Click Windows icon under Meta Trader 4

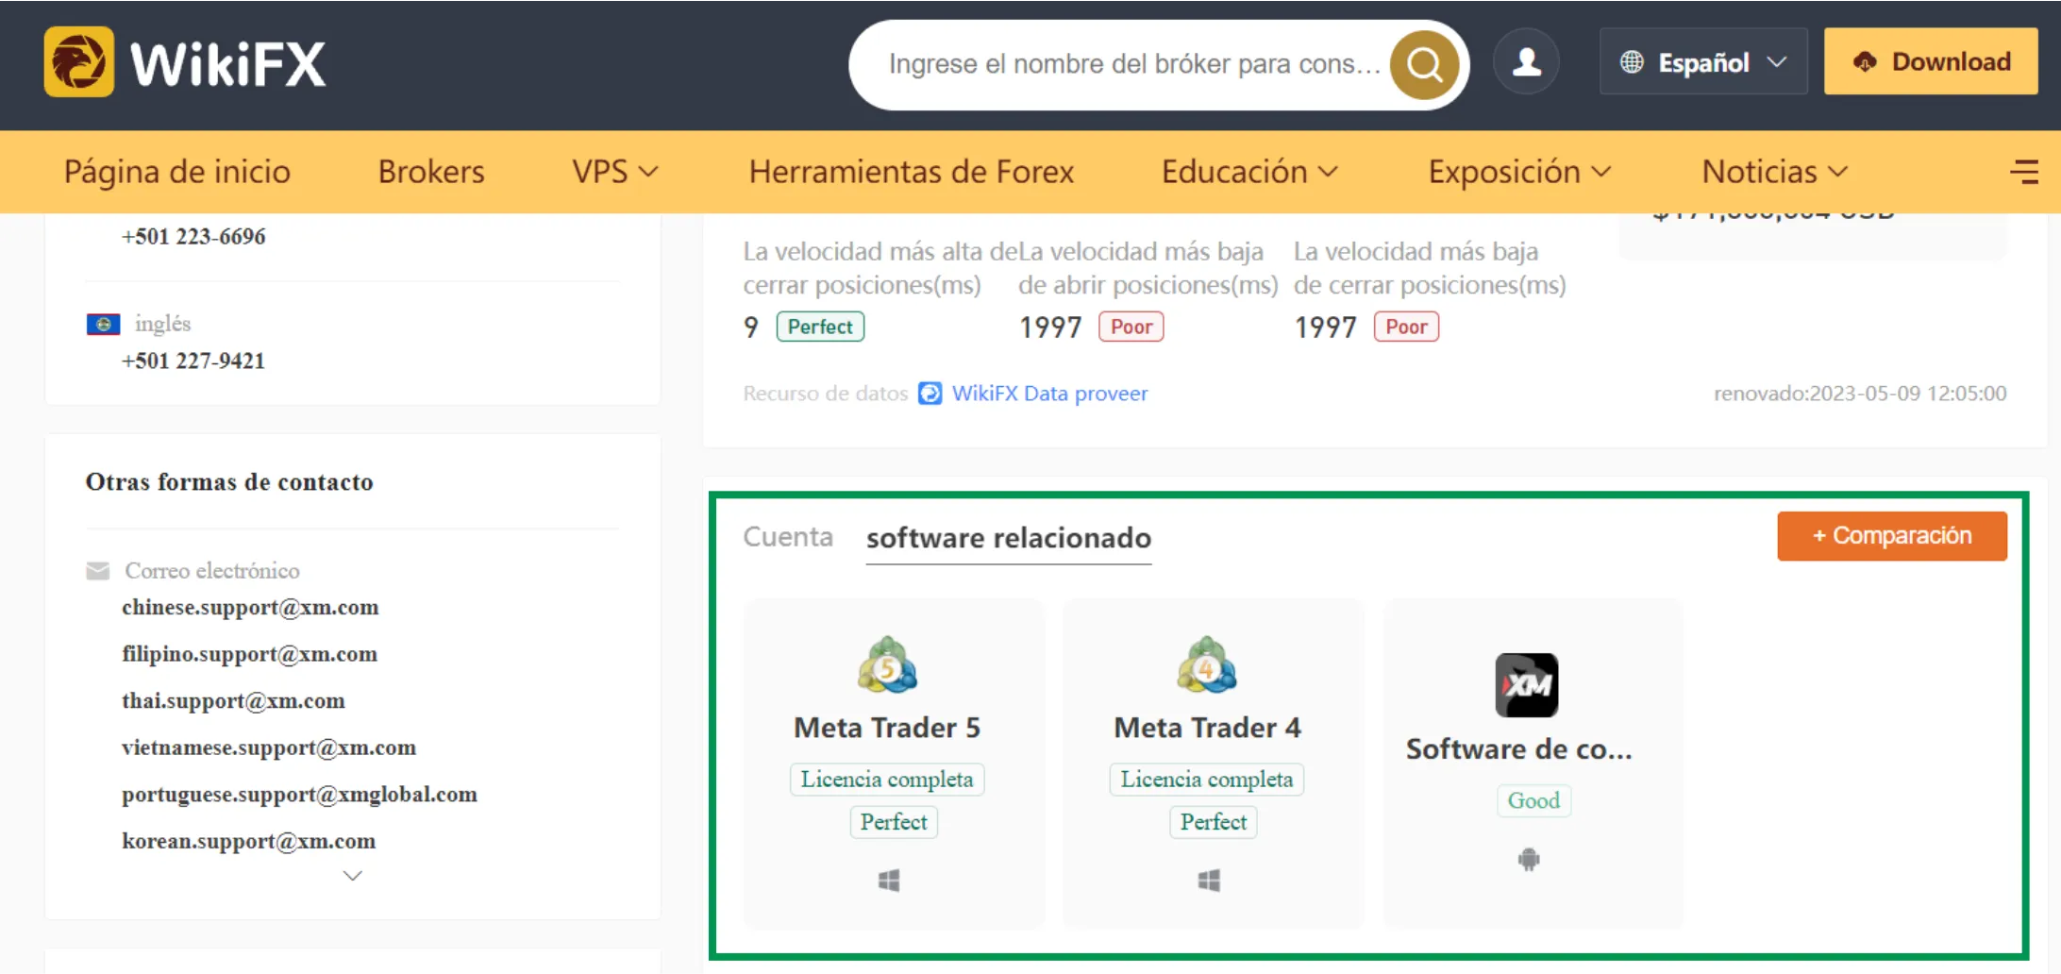tap(1209, 881)
